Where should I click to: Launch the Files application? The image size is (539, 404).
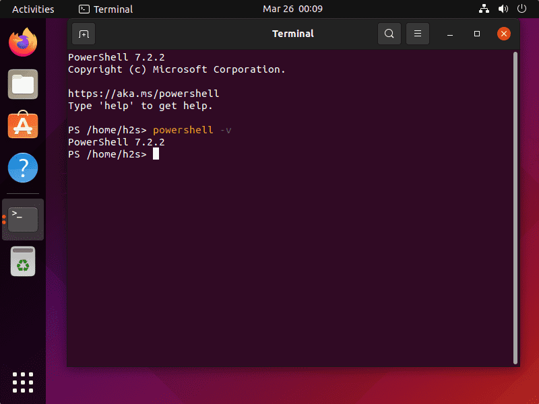[x=22, y=84]
